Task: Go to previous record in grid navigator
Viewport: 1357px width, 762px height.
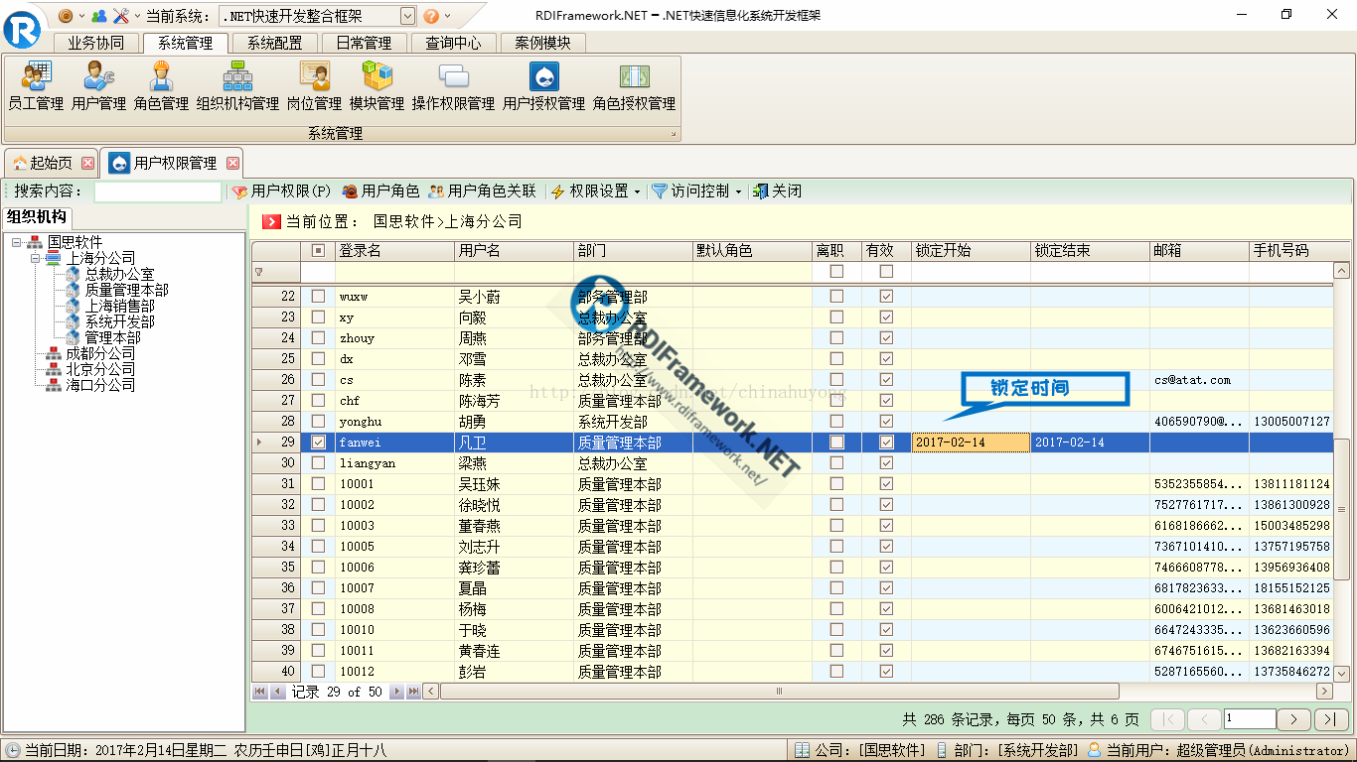Action: pos(277,692)
